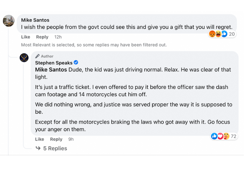Click the Mike Santos mention in the reply
244x173 pixels.
point(51,70)
